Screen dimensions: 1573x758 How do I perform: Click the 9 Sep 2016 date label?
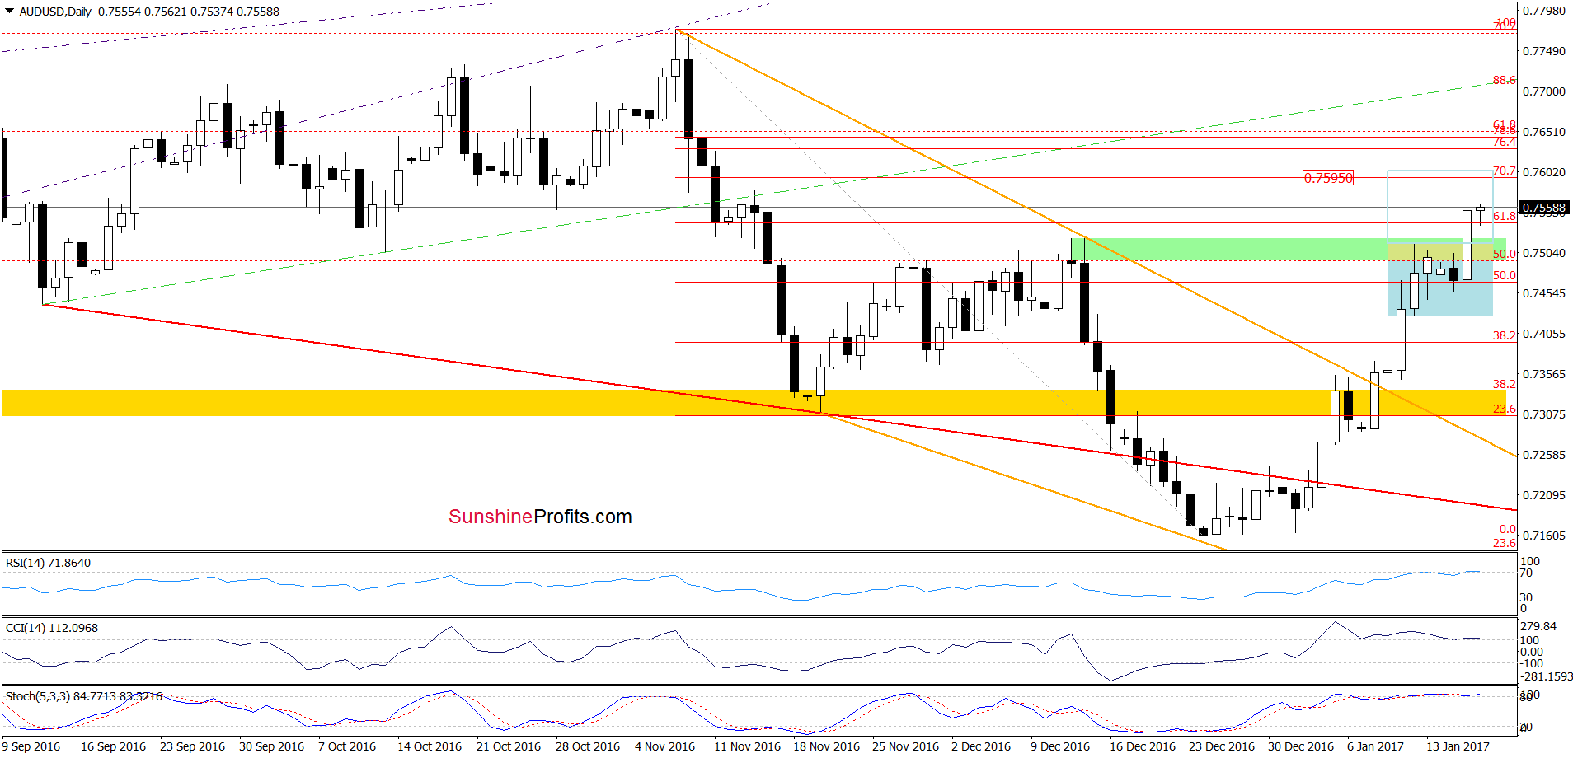click(31, 746)
